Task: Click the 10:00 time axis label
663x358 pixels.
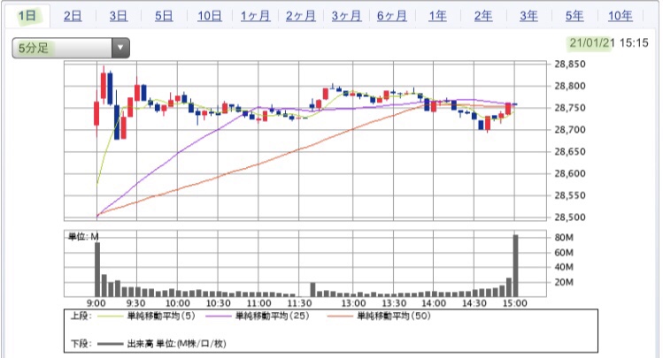Action: [x=177, y=303]
